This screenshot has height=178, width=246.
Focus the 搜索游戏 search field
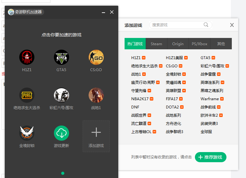click(181, 25)
